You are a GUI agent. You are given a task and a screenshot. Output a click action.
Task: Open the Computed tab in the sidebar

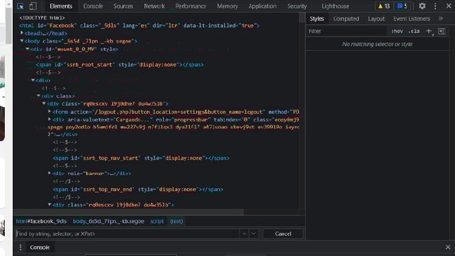346,19
